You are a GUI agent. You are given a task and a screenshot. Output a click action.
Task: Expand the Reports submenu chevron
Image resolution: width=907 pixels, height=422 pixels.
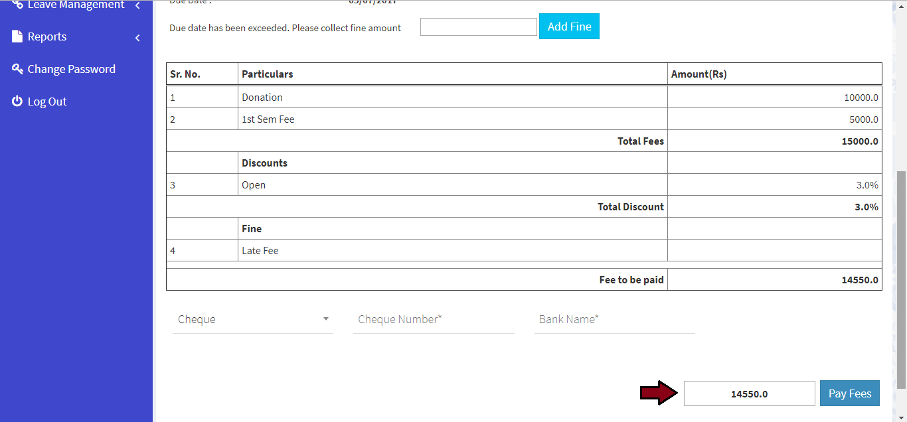[137, 38]
